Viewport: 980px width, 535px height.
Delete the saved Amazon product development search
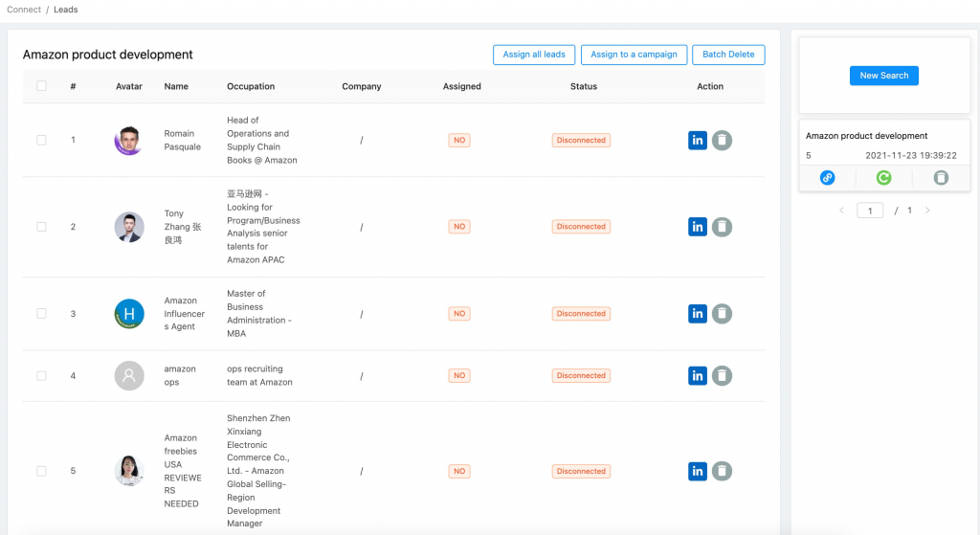[x=941, y=178]
